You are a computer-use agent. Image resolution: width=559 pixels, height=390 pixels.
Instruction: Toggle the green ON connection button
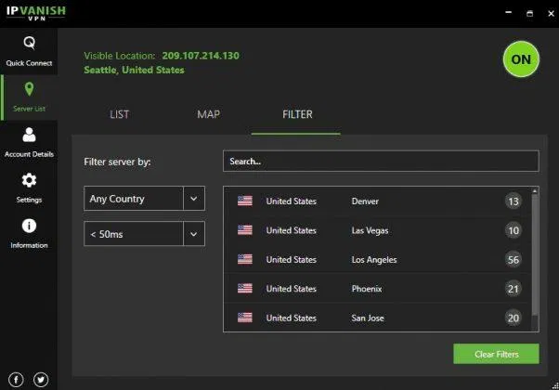[x=520, y=59]
